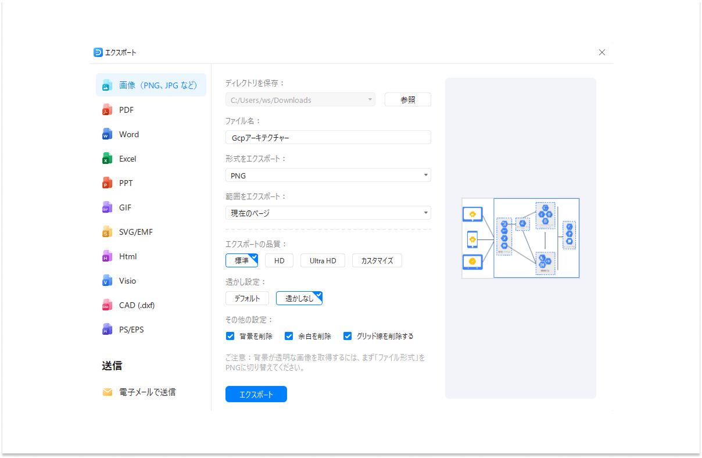This screenshot has height=458, width=702.
Task: Choose the GIF export icon
Action: [x=108, y=207]
